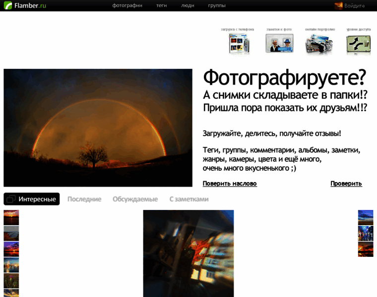Open the first left sunset thumbnail
The height and width of the screenshot is (297, 377).
tap(11, 217)
